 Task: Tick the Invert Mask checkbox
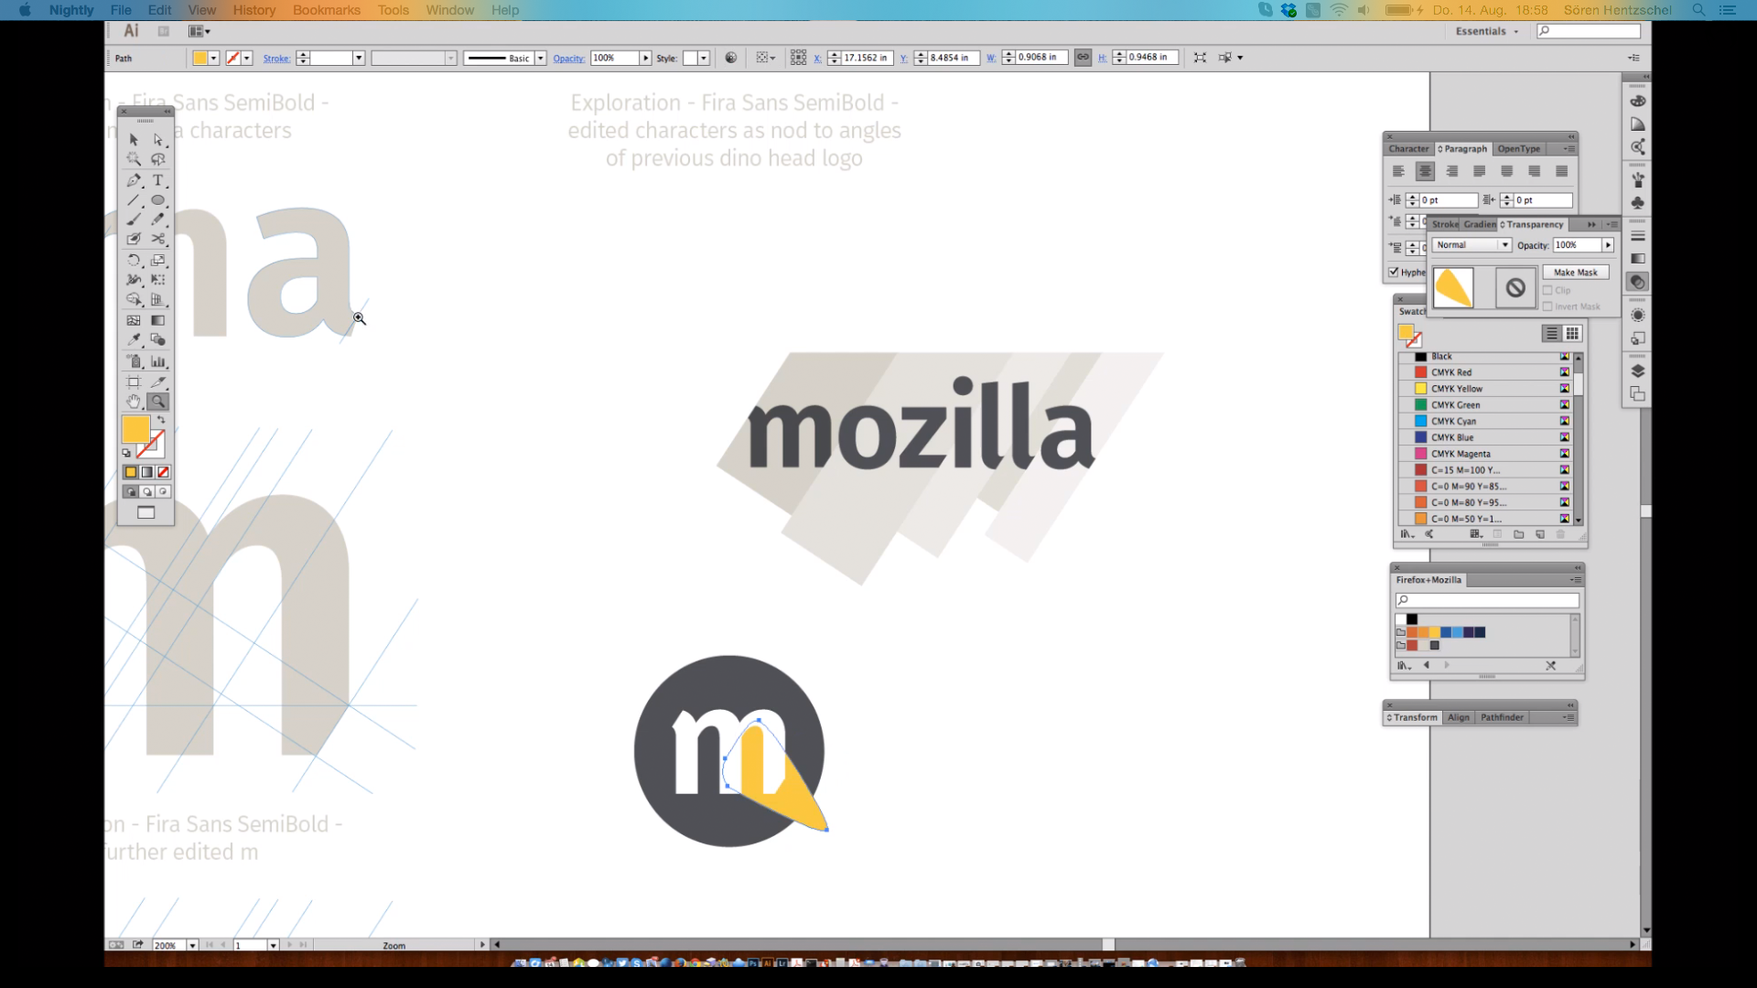(1548, 306)
